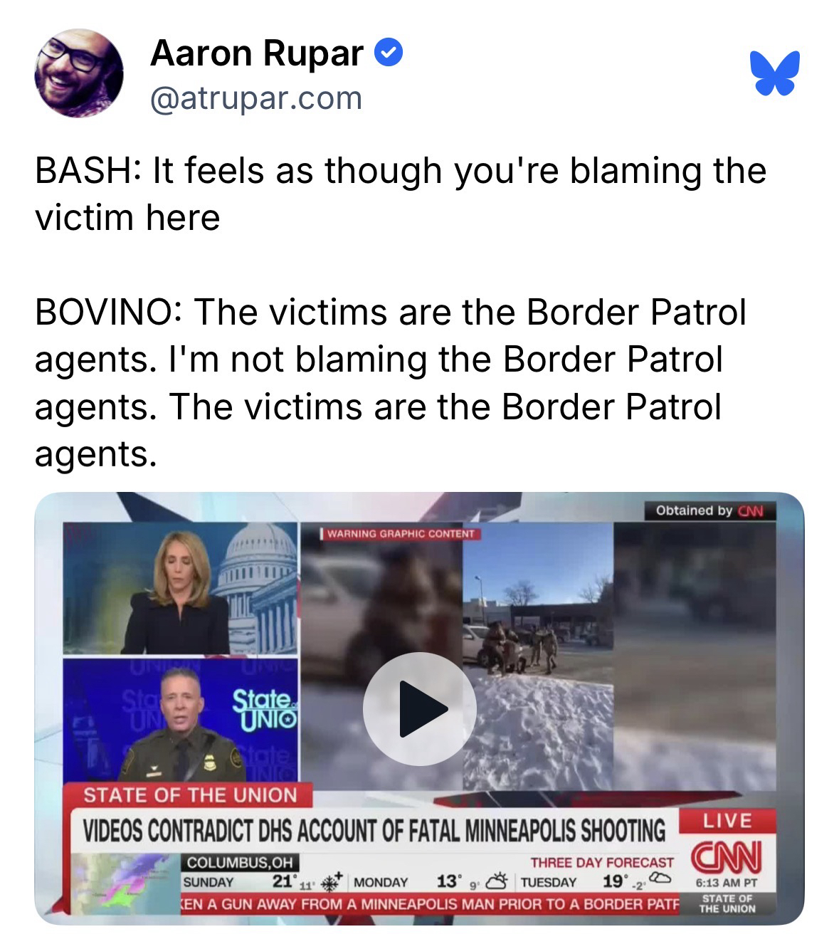This screenshot has height=949, width=839.
Task: Play the embedded CNN video
Action: pos(419,708)
